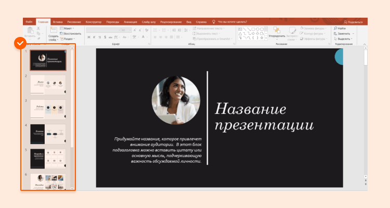Switch to the Вид tab
390x208 pixels.
click(x=189, y=22)
